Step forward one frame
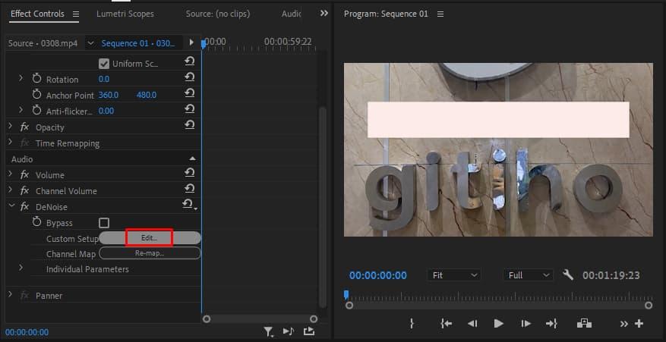This screenshot has width=666, height=342. click(x=526, y=324)
